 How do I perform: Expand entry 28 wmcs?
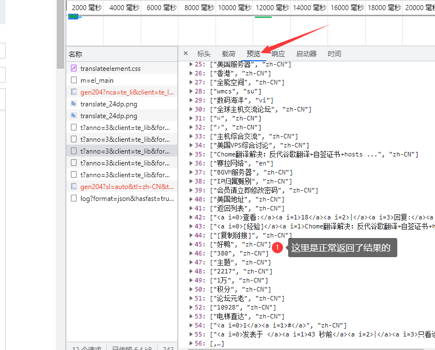[191, 91]
